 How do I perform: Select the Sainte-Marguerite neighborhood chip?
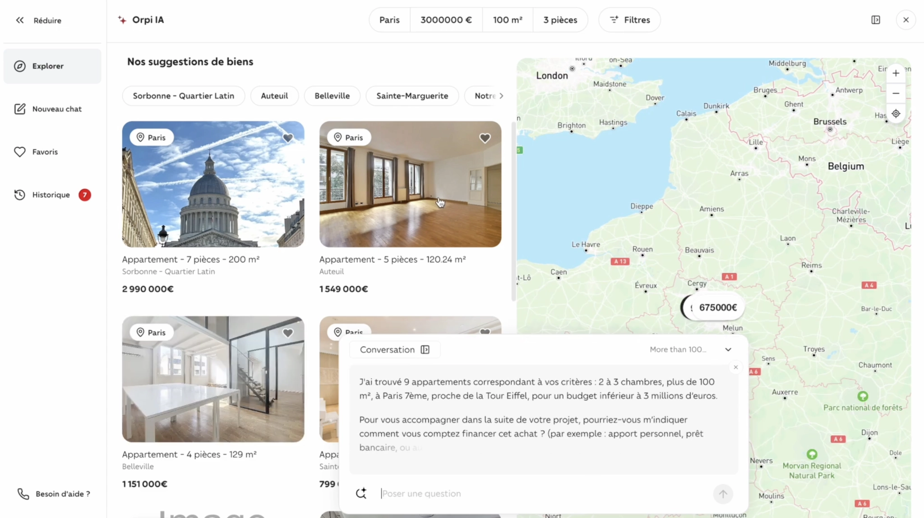pyautogui.click(x=412, y=96)
